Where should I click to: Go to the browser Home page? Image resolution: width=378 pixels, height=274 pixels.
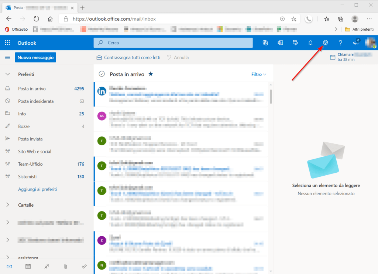(50, 19)
